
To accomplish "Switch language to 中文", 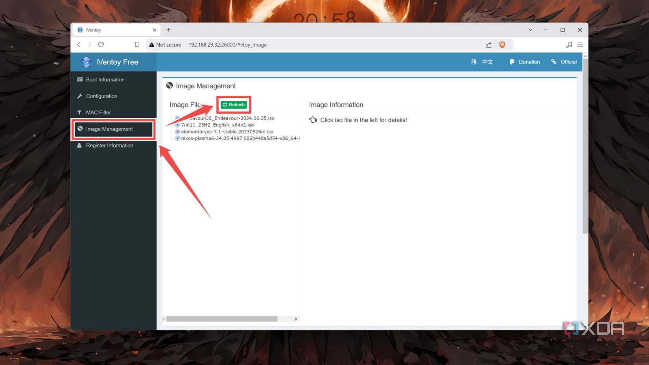I will pos(487,62).
